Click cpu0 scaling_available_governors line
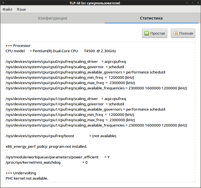Viewport: 201px width, 188px height. click(x=85, y=72)
